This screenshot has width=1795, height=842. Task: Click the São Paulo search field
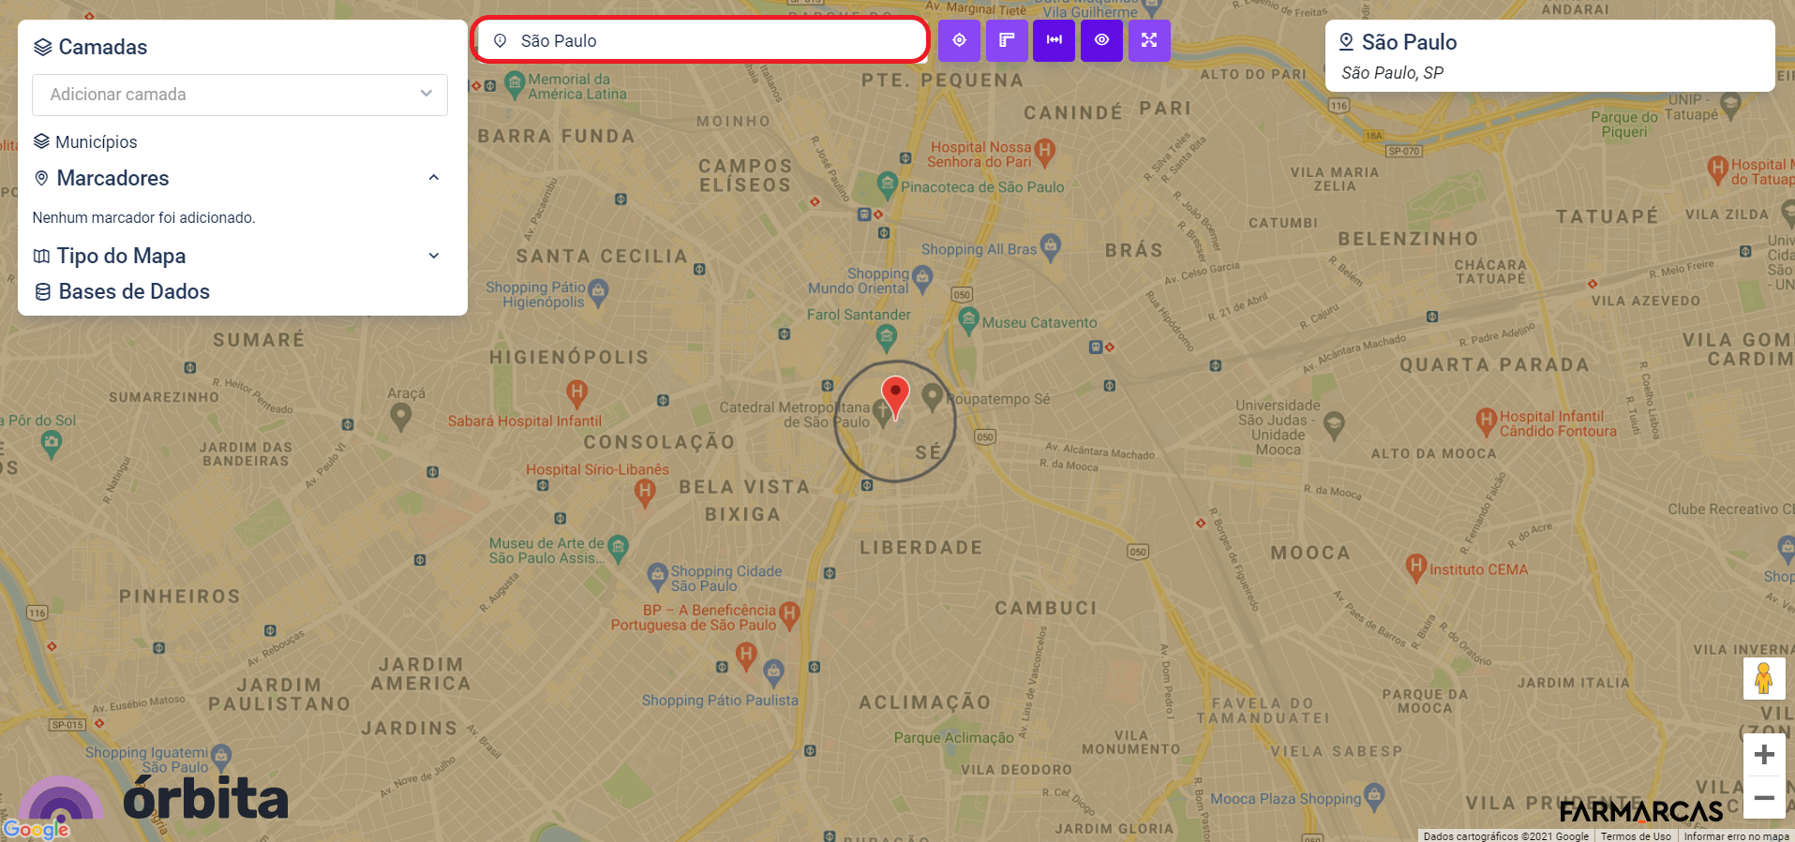699,40
